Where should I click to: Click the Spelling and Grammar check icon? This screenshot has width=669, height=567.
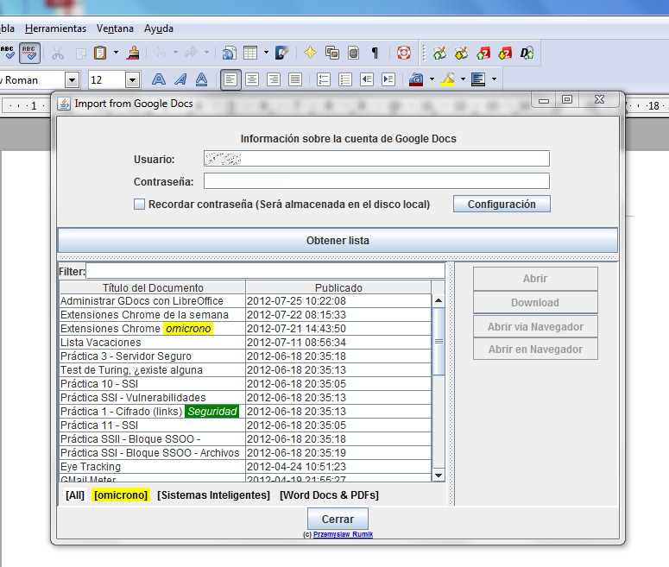coord(7,53)
